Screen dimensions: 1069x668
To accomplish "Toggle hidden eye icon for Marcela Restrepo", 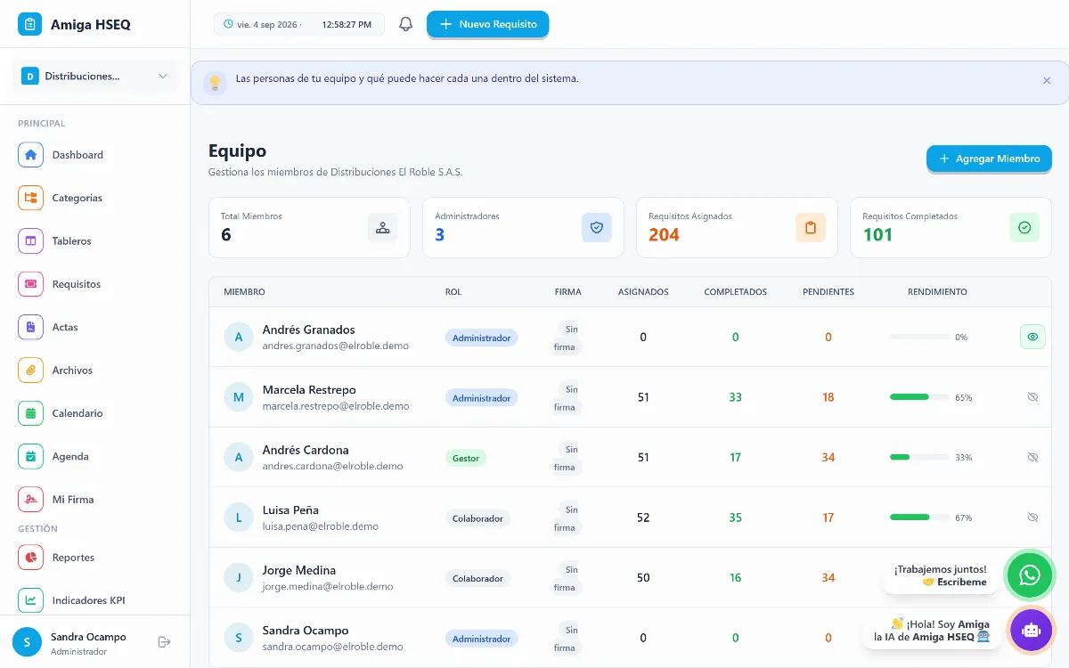I will pos(1032,397).
